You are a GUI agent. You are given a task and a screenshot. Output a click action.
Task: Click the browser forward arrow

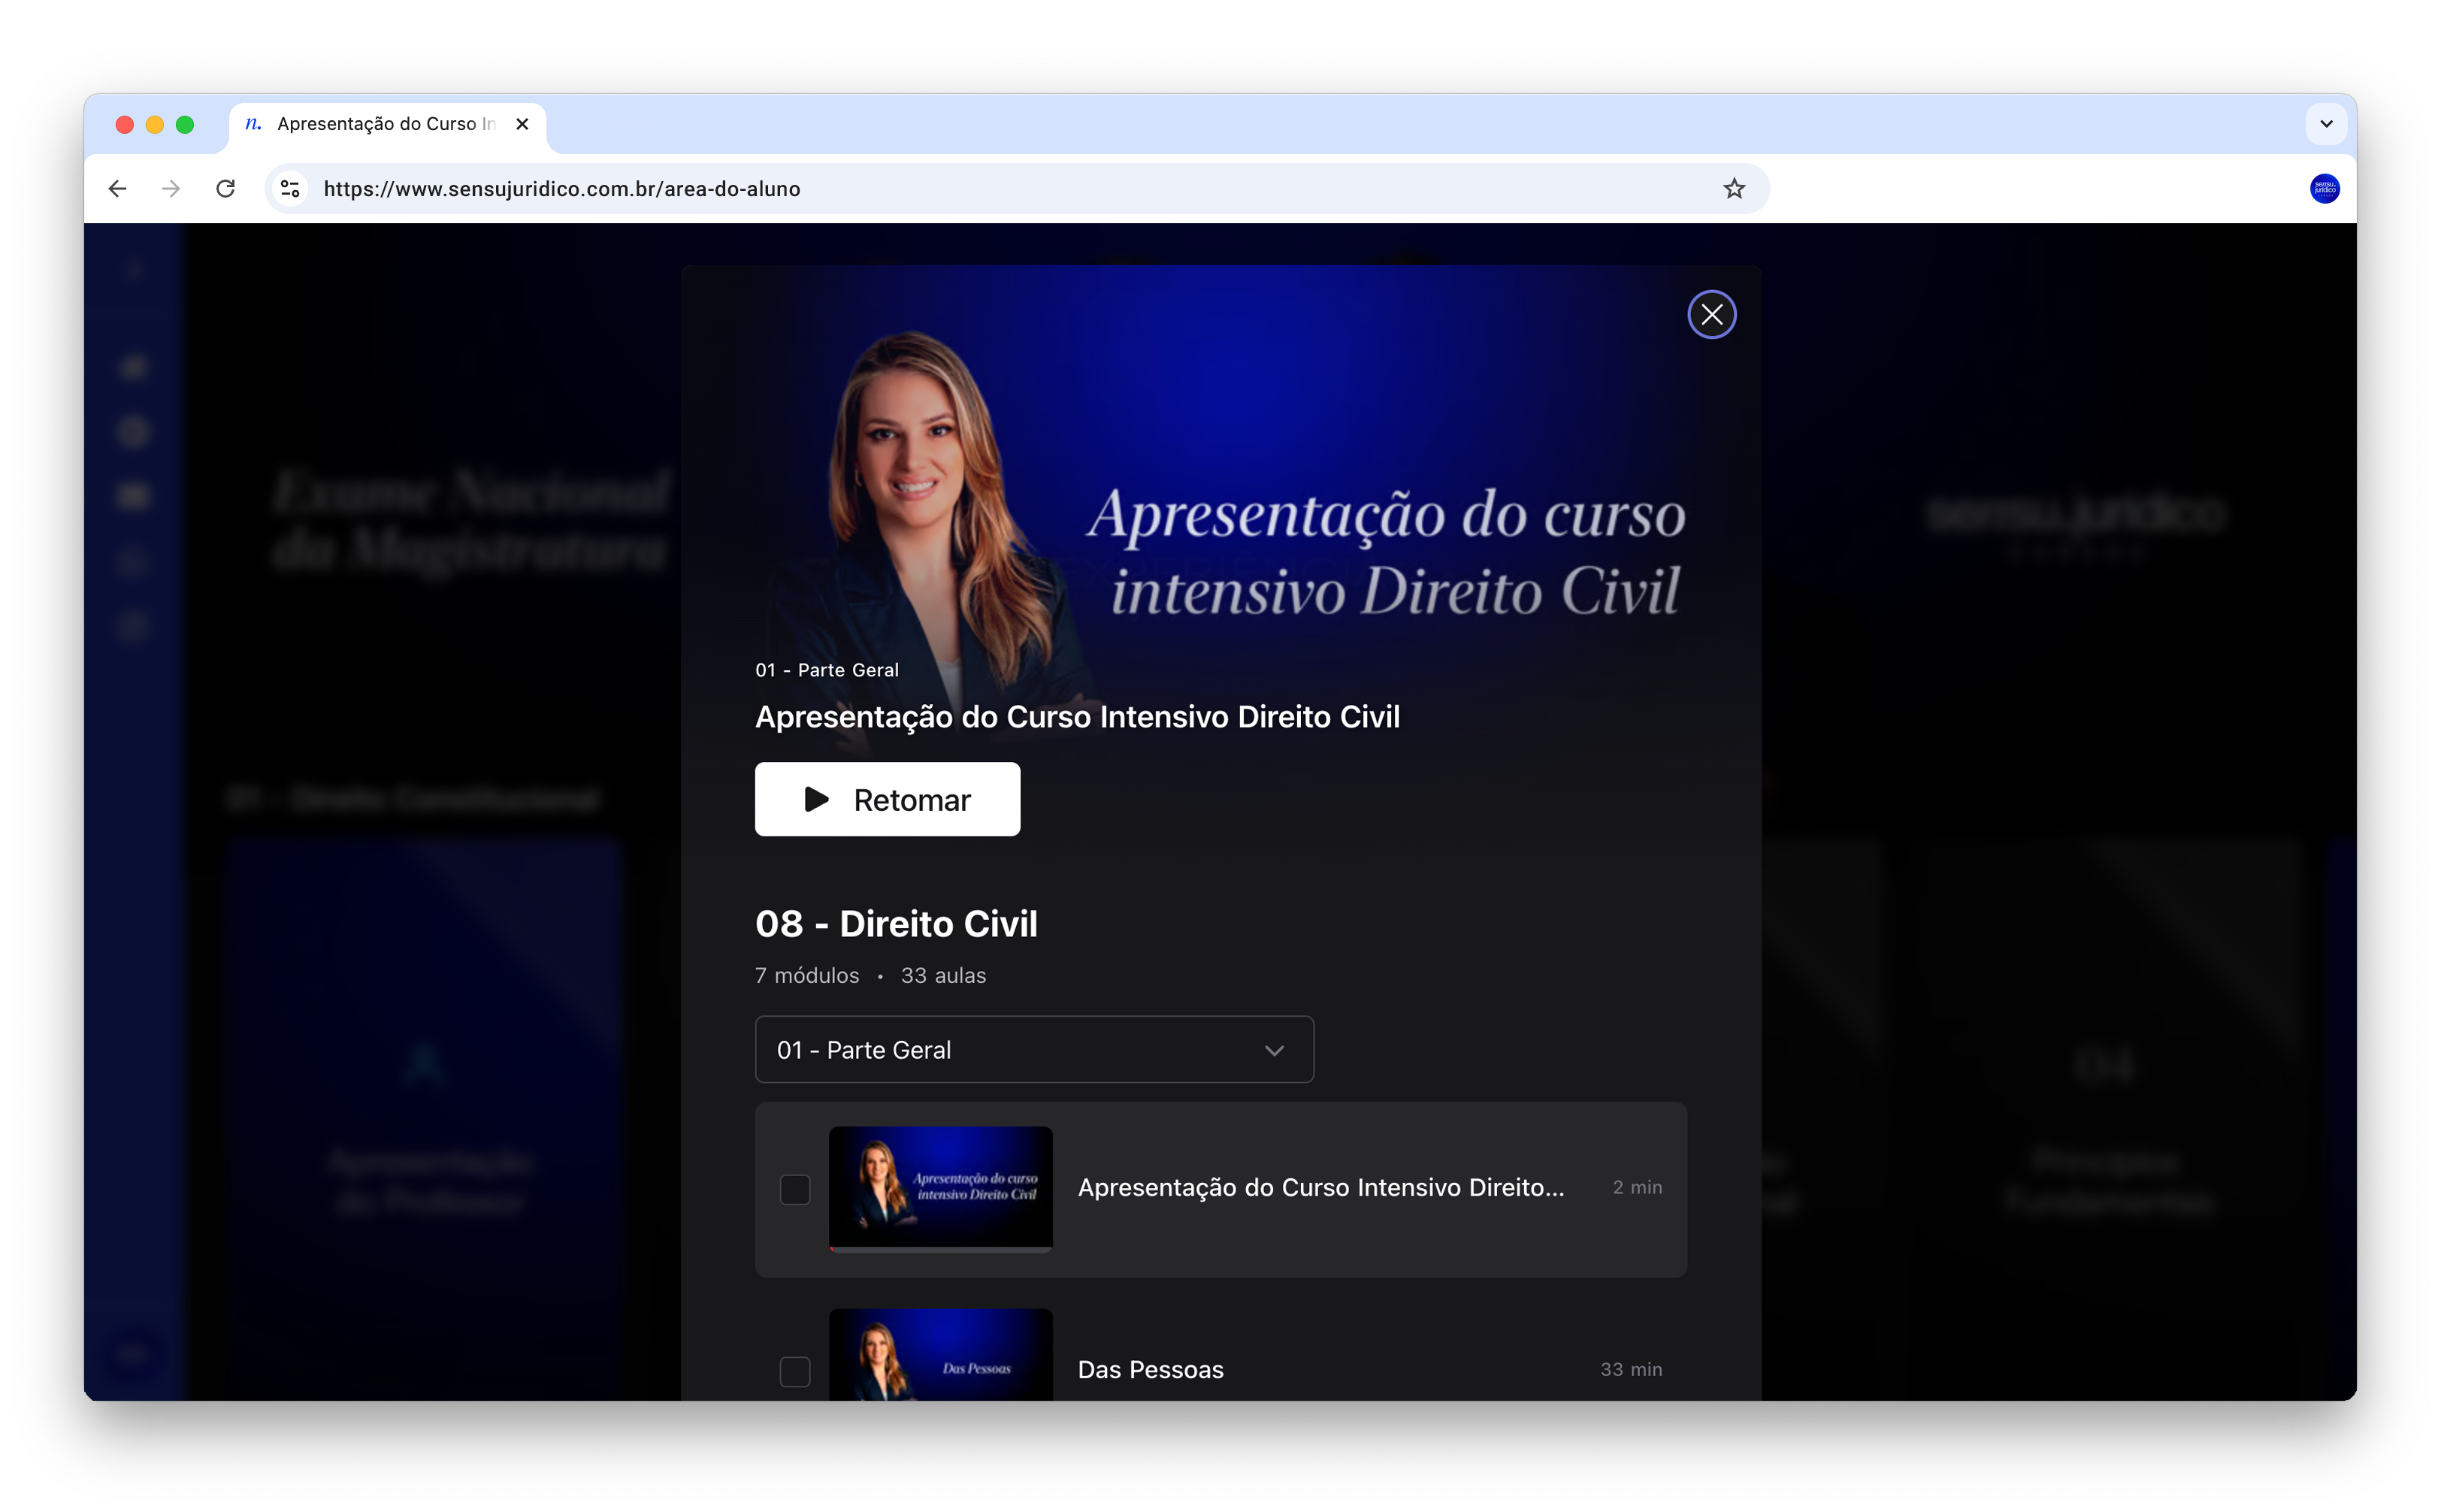click(x=171, y=189)
